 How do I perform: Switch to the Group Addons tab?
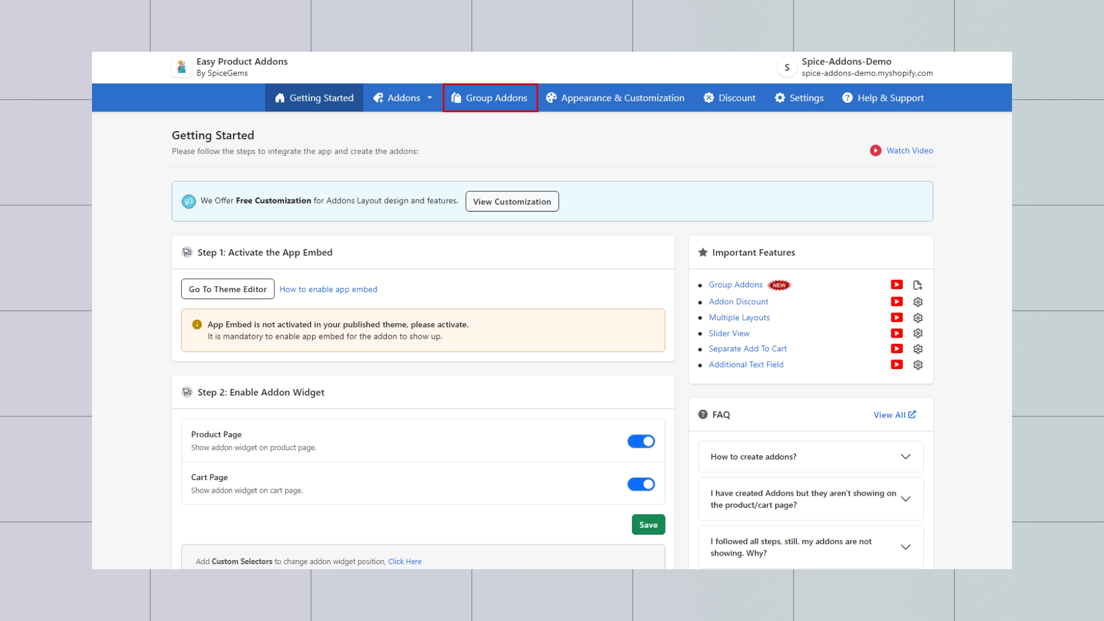[490, 98]
